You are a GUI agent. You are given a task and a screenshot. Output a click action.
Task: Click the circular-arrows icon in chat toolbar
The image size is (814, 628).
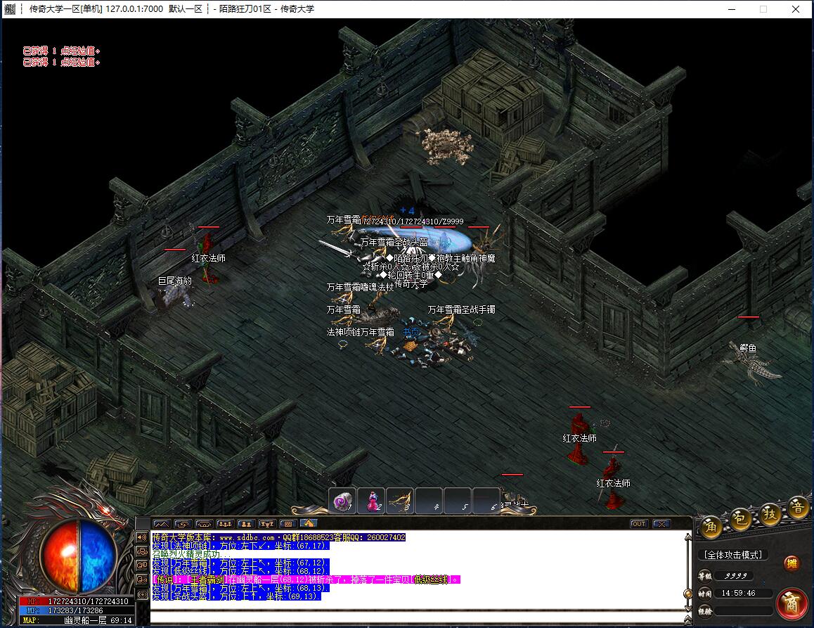point(183,524)
